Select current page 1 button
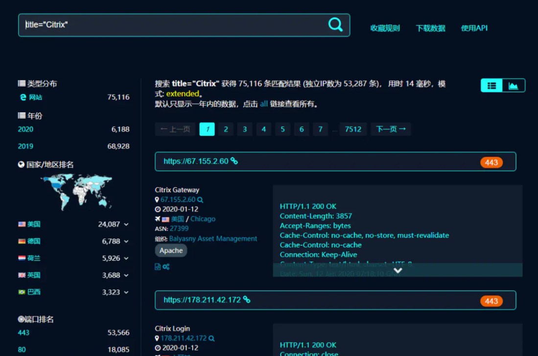This screenshot has height=356, width=538. coord(207,129)
